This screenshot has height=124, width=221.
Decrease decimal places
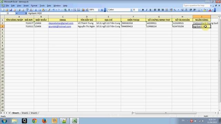(186, 10)
